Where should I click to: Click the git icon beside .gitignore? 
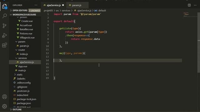pyautogui.click(x=15, y=87)
